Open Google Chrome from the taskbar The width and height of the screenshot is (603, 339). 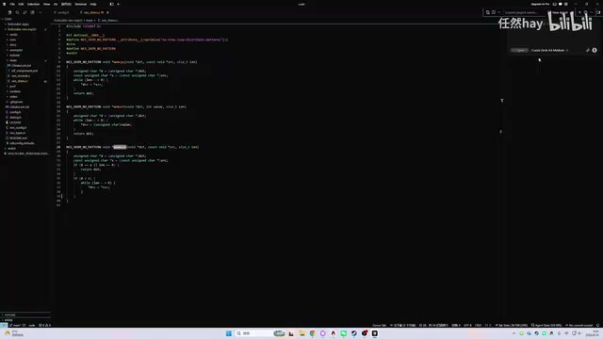pyautogui.click(x=312, y=333)
